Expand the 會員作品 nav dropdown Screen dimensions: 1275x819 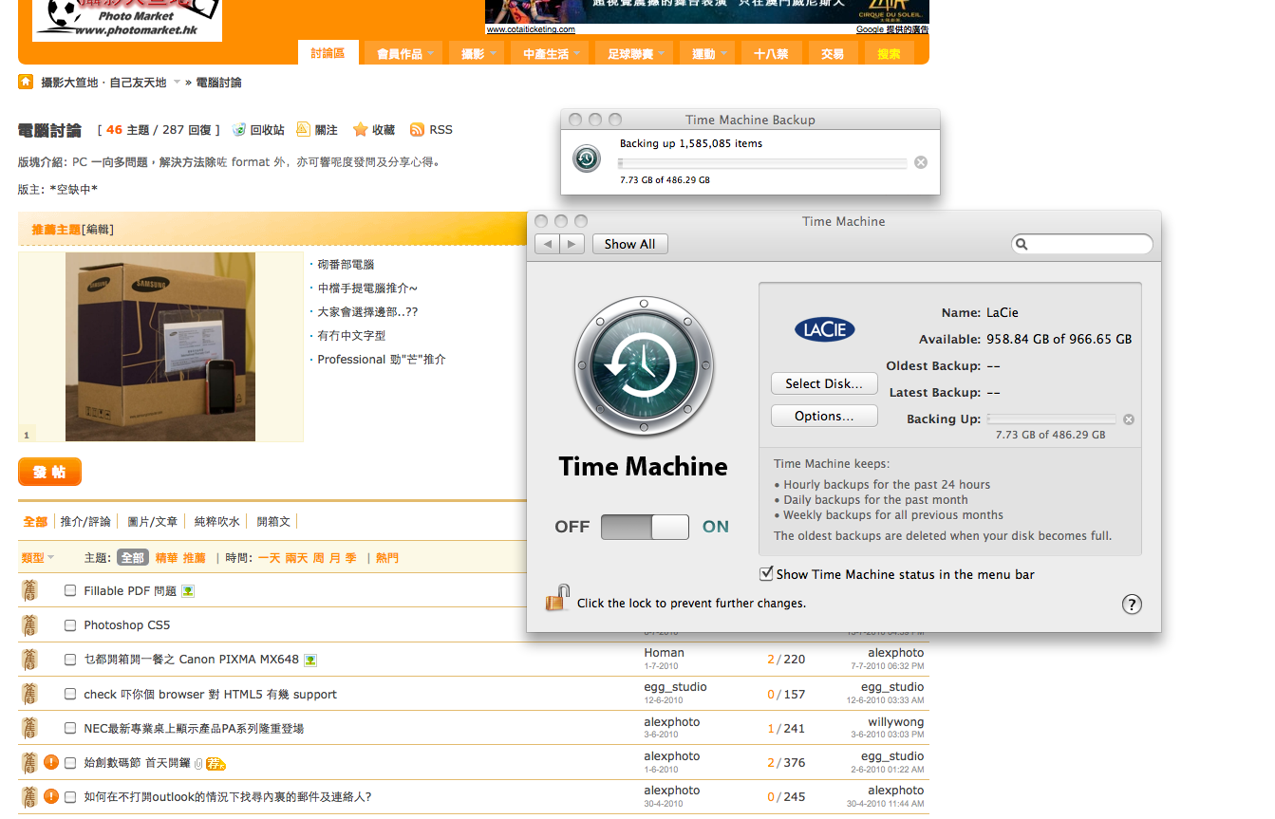tap(430, 54)
